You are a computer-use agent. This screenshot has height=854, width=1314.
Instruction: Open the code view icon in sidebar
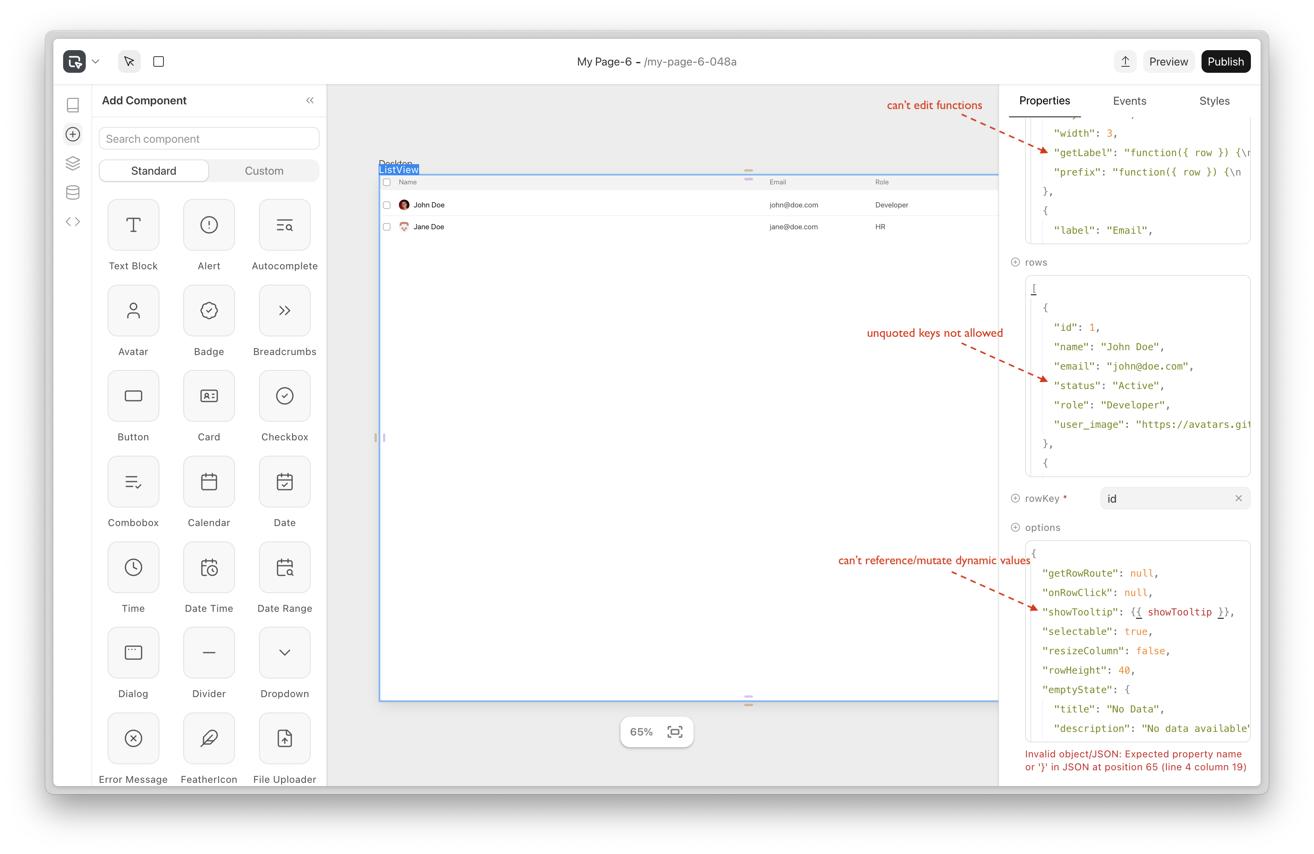click(x=73, y=222)
